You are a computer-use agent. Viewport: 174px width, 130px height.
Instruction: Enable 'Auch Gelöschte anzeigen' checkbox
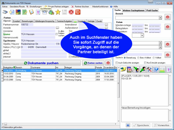tap(117, 63)
